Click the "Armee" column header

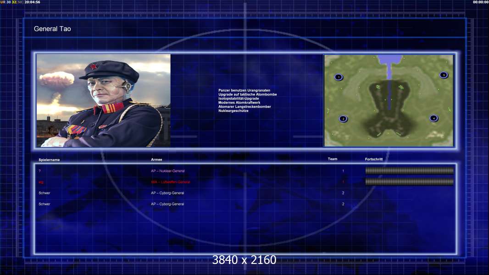coord(156,159)
